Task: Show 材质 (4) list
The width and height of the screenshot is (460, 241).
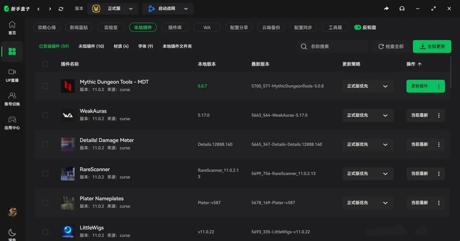Action: (x=121, y=46)
